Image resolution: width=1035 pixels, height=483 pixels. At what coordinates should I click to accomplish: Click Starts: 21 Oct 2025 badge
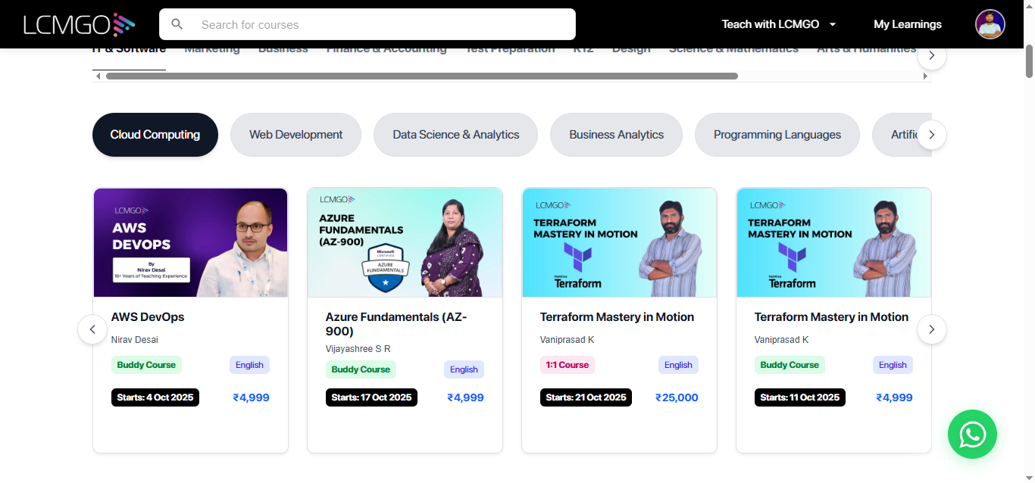pyautogui.click(x=586, y=397)
